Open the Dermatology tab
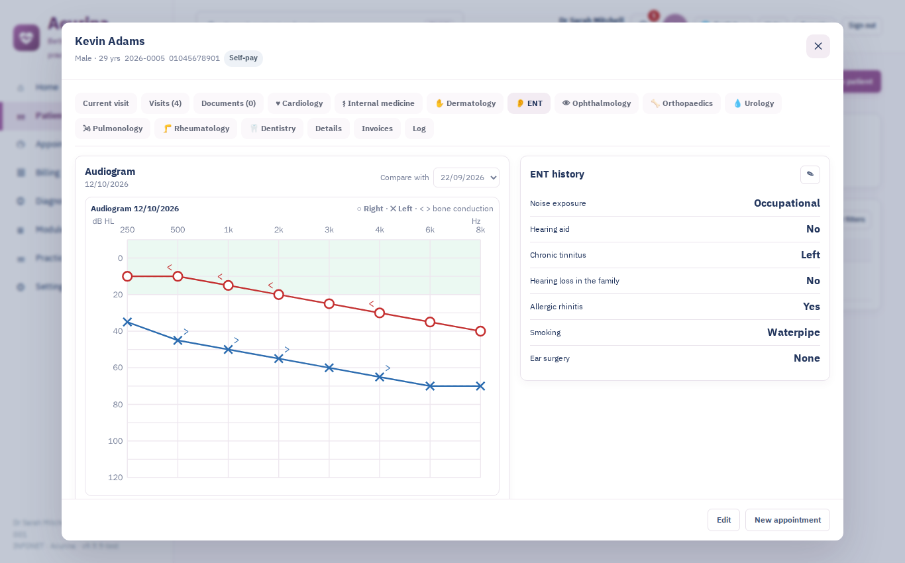 coord(465,103)
